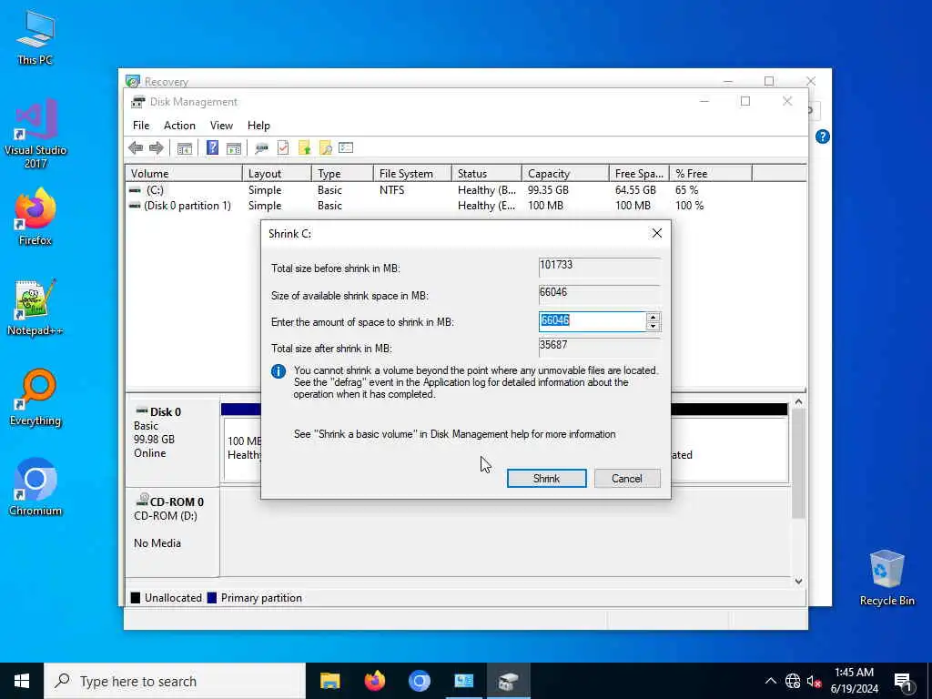This screenshot has width=932, height=699.
Task: Click Show/Hide Console Tree toolbar icon
Action: tap(184, 148)
